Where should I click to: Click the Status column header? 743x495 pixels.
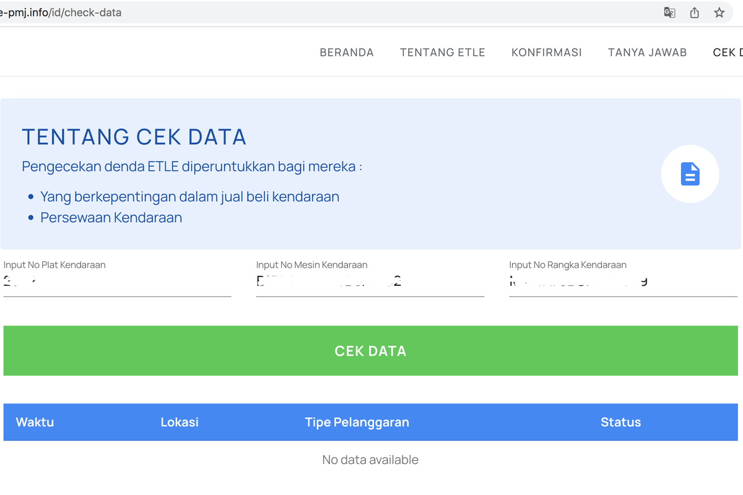(x=620, y=422)
